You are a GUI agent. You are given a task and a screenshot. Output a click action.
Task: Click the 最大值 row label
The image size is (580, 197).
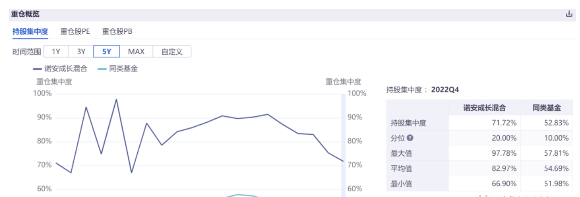click(x=401, y=153)
